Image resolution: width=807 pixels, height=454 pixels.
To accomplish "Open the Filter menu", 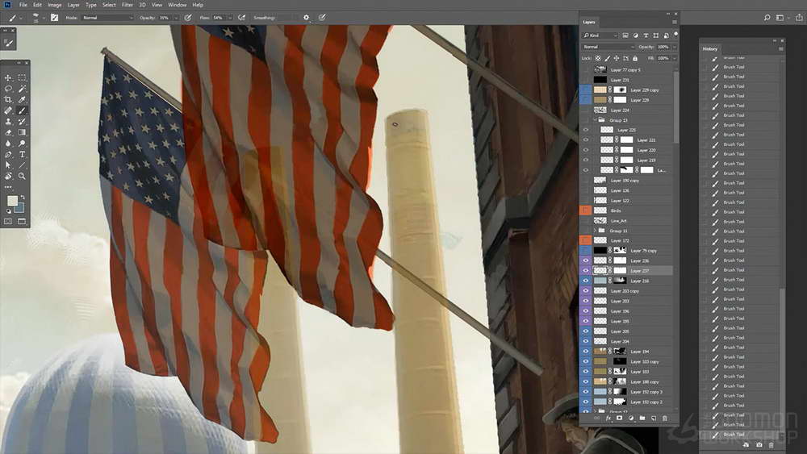I will click(128, 5).
